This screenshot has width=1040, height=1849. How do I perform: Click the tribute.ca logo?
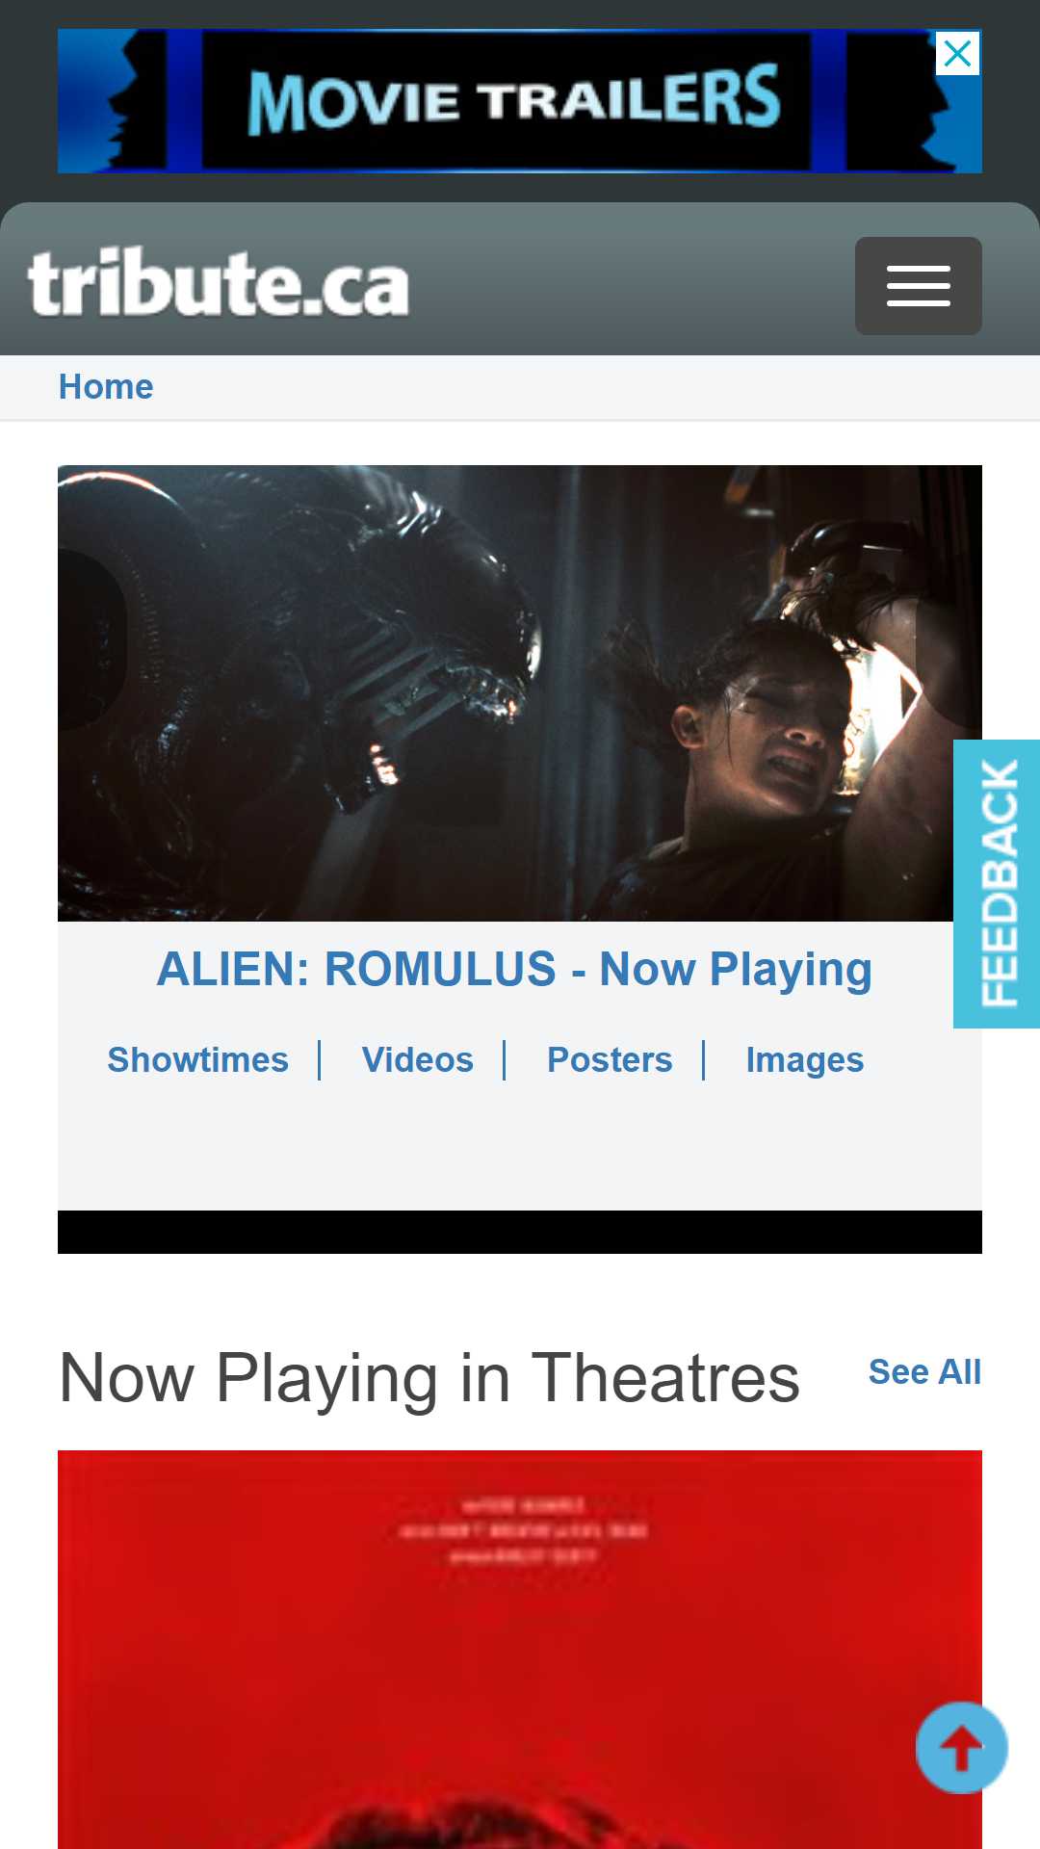click(219, 282)
